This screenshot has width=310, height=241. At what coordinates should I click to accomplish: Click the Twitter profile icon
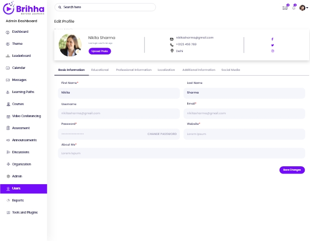[272, 45]
